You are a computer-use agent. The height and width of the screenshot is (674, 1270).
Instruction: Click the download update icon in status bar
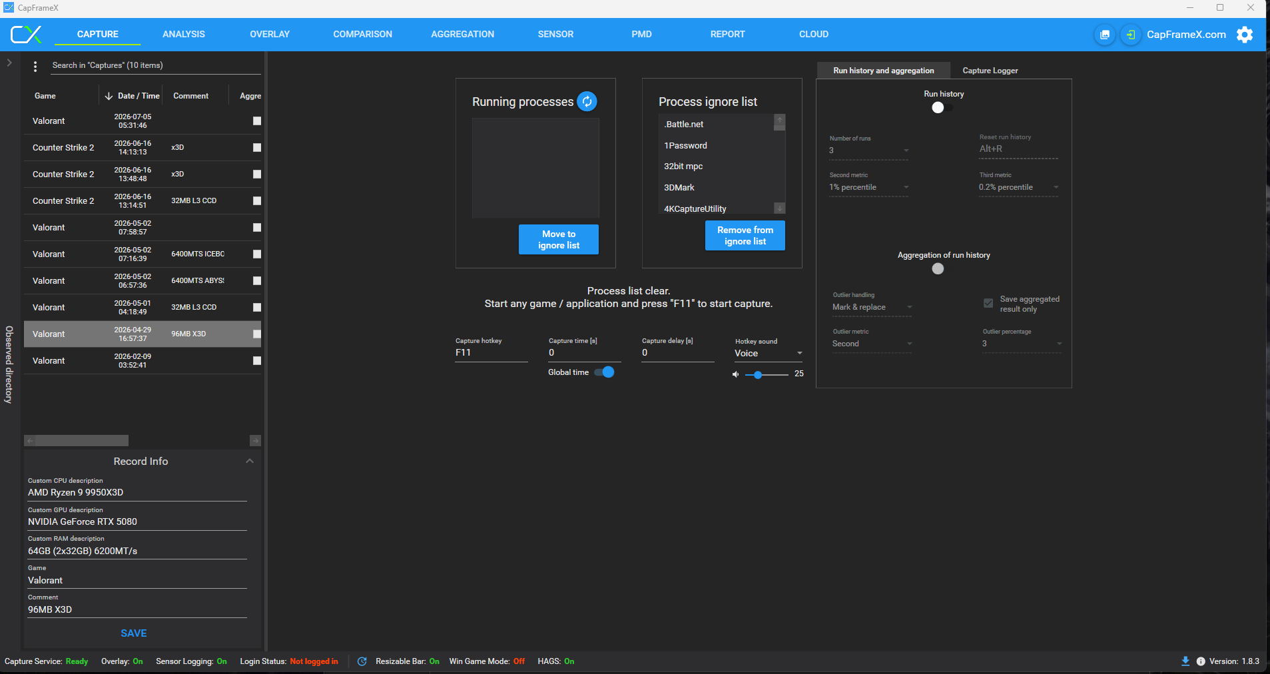1185,661
